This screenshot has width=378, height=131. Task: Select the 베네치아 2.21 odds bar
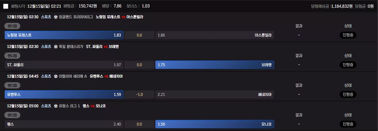pyautogui.click(x=215, y=94)
